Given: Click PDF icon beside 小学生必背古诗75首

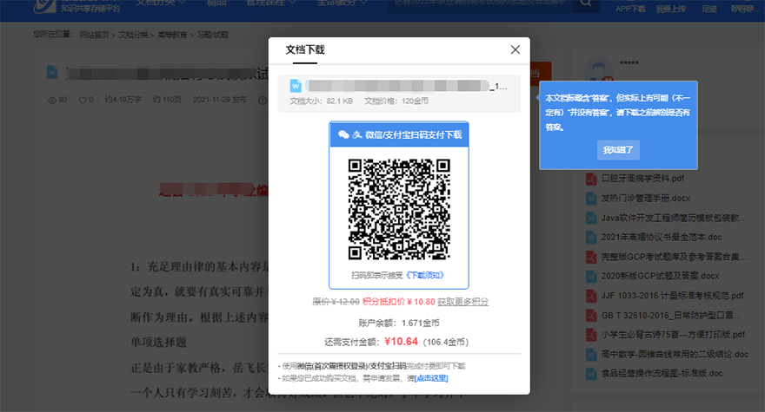Looking at the screenshot, I should [591, 335].
